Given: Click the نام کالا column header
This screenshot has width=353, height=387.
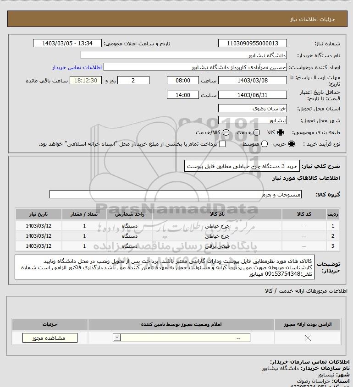Looking at the screenshot, I should [217, 214].
